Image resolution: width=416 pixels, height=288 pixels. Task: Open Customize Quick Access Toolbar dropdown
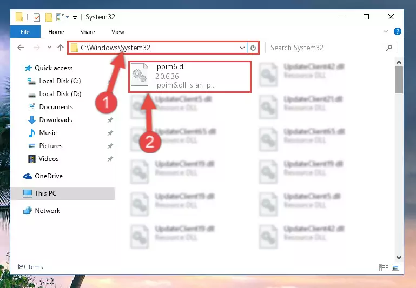click(x=75, y=17)
